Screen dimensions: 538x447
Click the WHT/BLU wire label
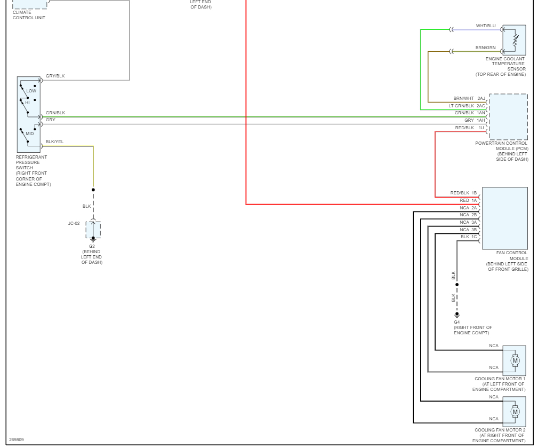point(486,26)
